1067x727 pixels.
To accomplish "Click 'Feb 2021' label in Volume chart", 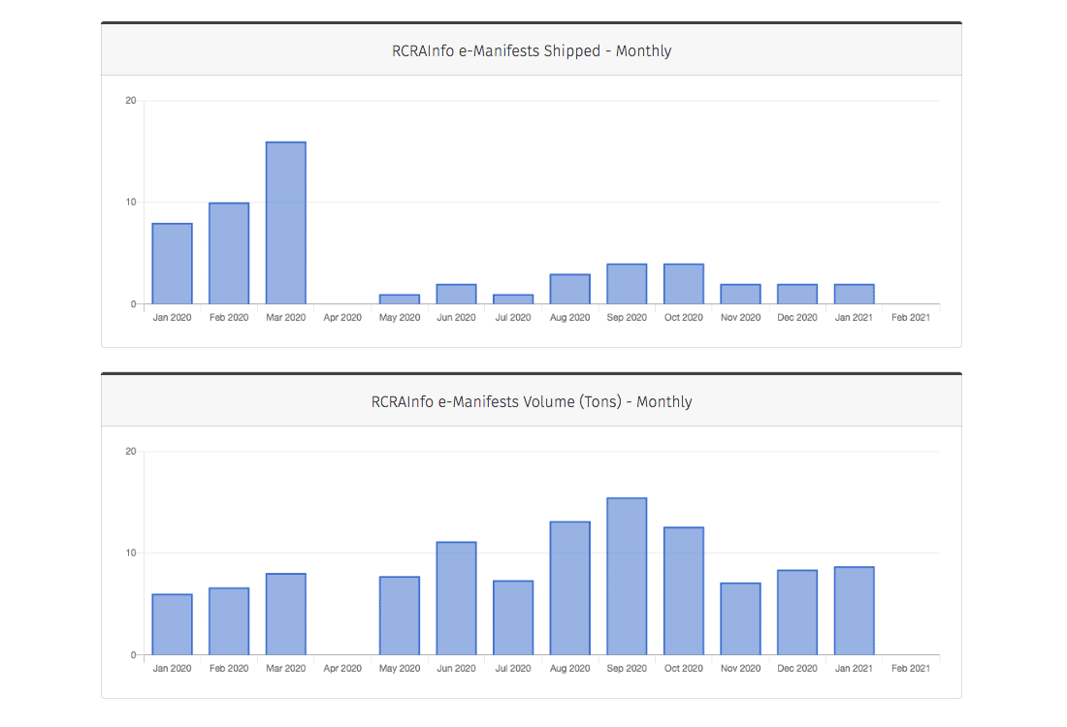I will [911, 669].
